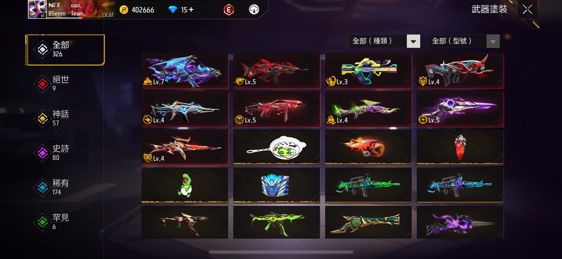562x259 pixels.
Task: Expand the 全部（型號）dropdown arrow
Action: (493, 41)
